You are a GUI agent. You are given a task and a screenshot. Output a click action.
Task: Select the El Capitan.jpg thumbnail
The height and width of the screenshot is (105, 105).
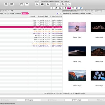pyautogui.click(x=77, y=76)
